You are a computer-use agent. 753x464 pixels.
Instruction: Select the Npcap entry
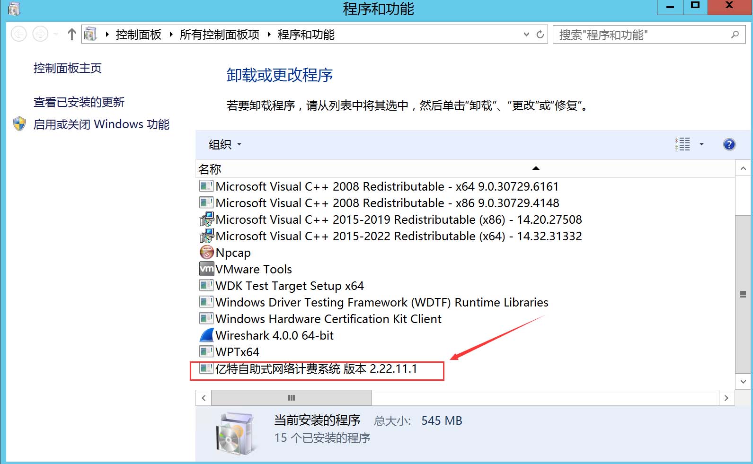click(225, 253)
